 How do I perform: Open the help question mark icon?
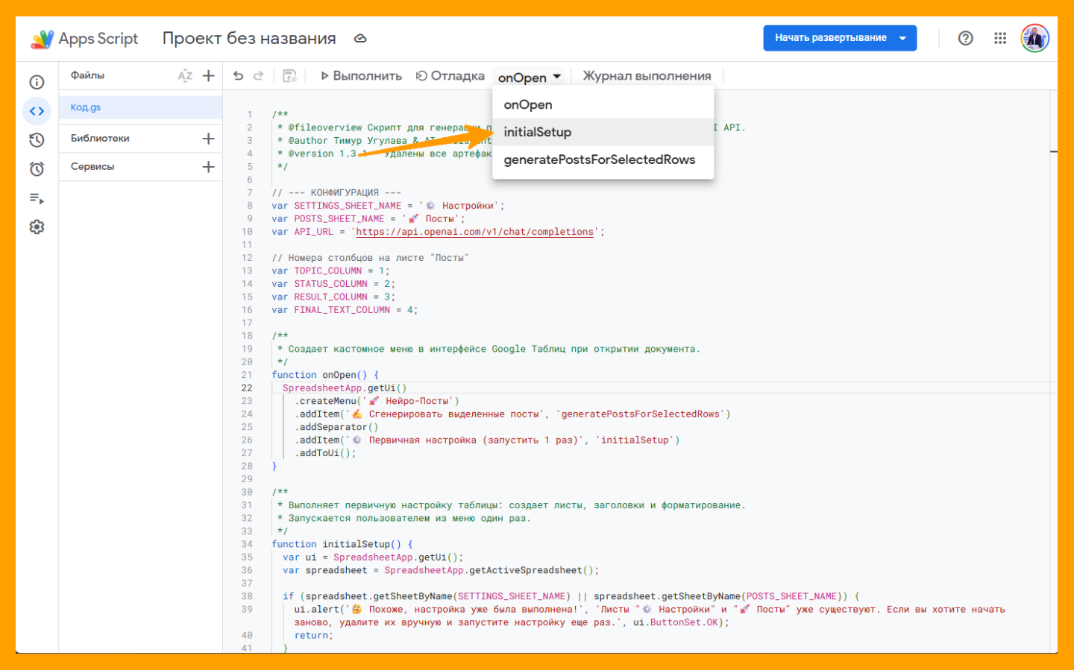965,38
